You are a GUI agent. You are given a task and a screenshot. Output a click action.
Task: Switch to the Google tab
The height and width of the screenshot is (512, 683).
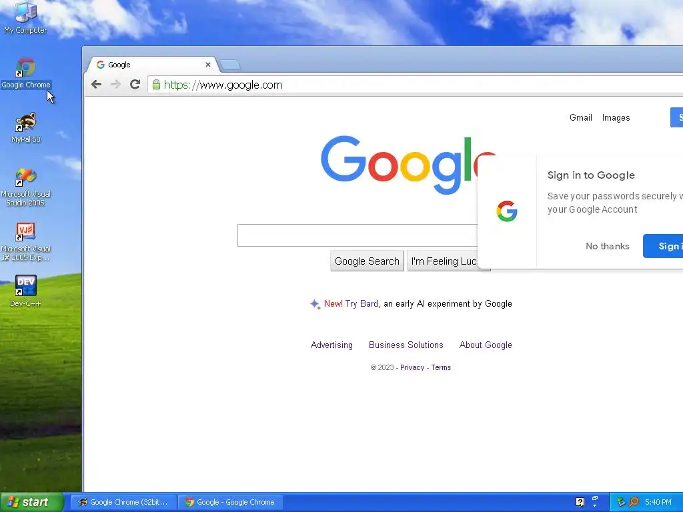coord(151,65)
